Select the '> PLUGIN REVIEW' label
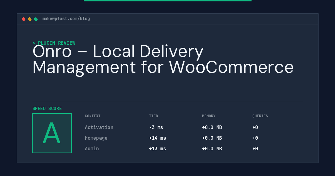The image size is (335, 176). click(54, 43)
